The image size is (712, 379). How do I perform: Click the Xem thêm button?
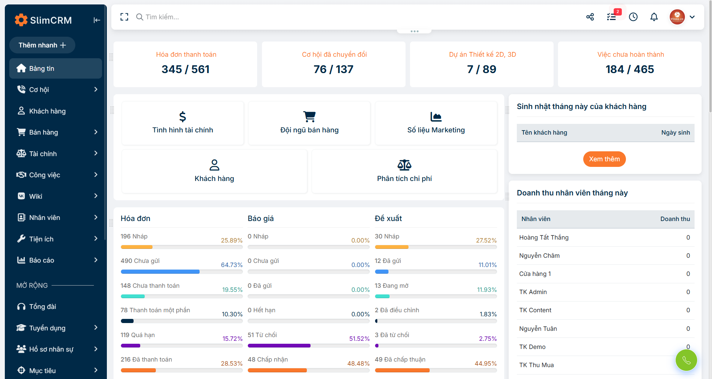click(604, 159)
